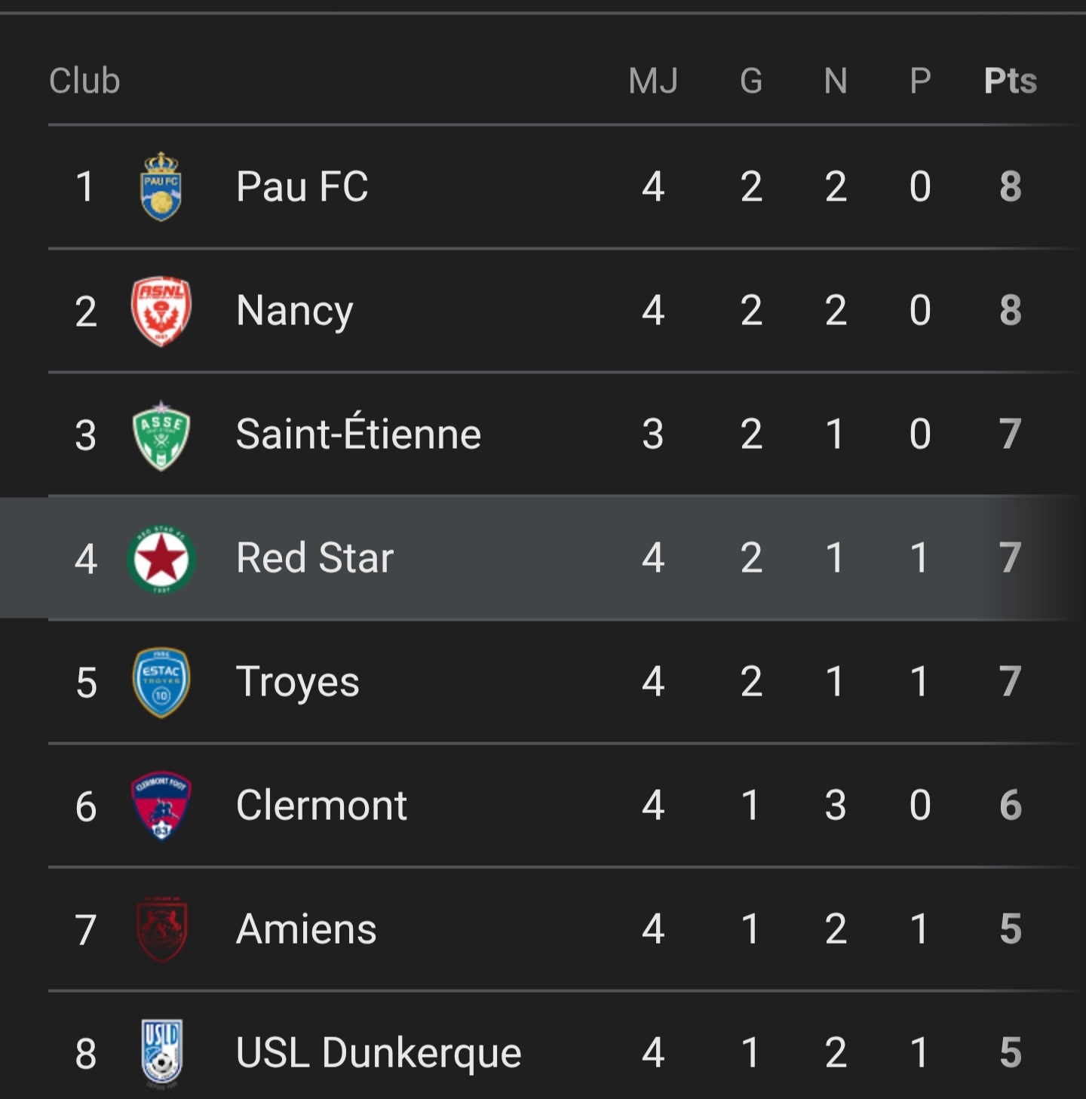Select the Amiens team name

click(306, 929)
